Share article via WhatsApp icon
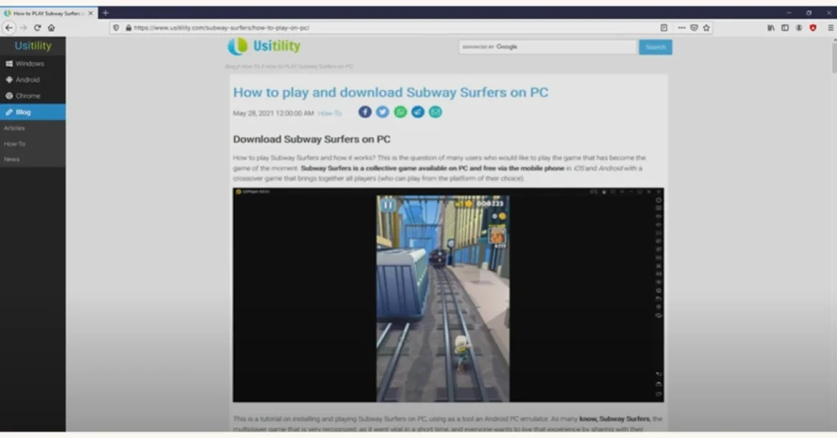This screenshot has height=438, width=837. coord(400,112)
